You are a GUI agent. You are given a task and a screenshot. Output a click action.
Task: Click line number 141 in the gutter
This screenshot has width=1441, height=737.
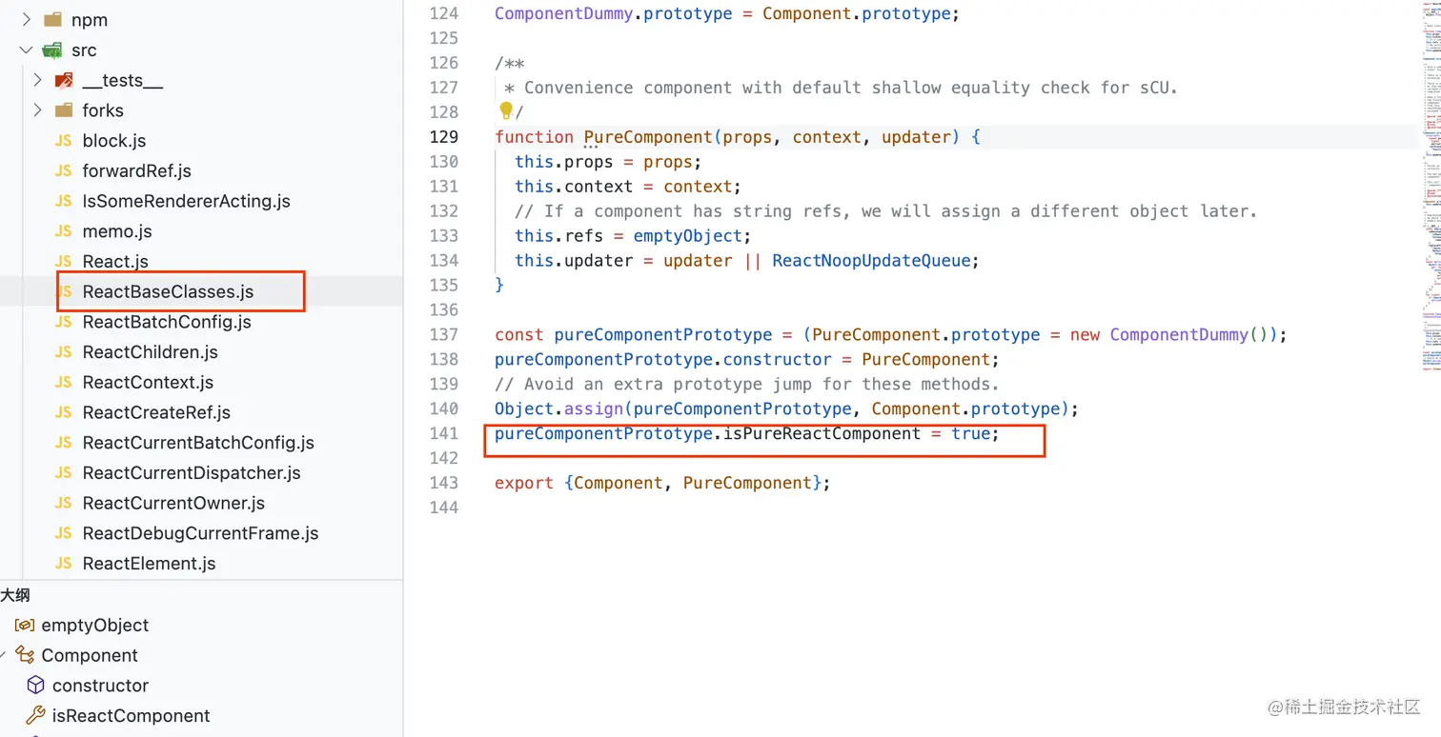[x=443, y=434]
